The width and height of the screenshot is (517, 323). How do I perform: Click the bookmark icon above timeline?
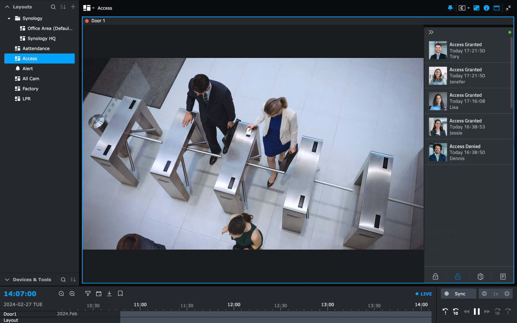point(120,293)
